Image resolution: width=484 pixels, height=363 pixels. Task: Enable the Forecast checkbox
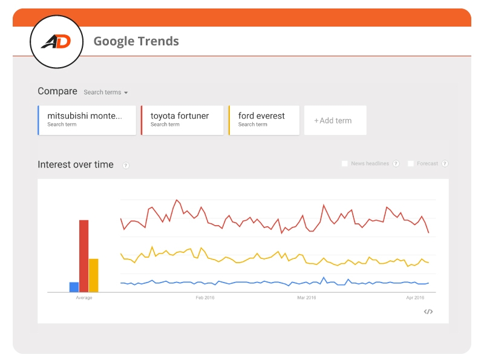[x=411, y=163]
